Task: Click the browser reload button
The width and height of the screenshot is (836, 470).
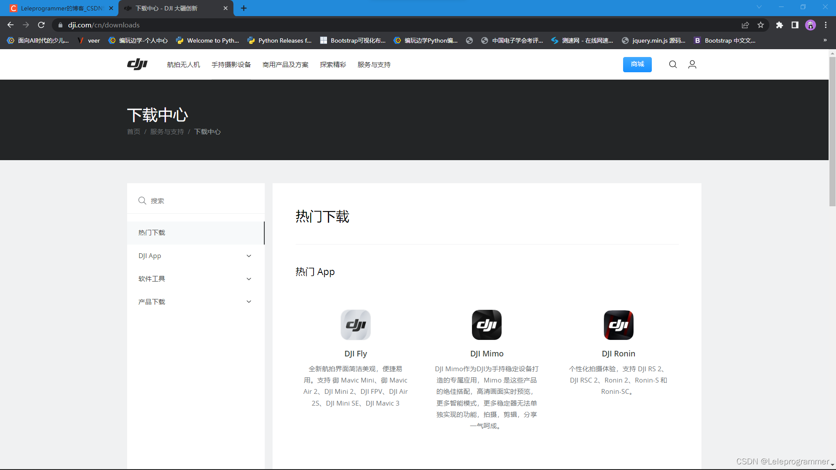Action: 41,25
